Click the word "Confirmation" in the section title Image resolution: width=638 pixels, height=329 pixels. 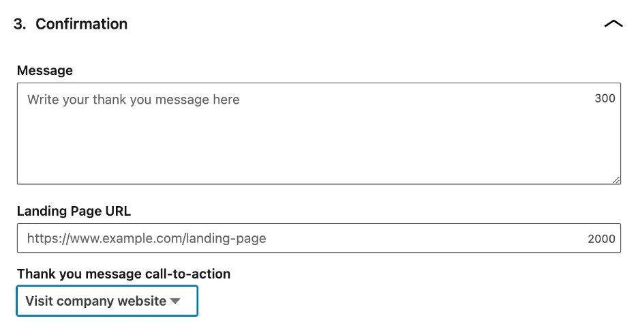click(82, 24)
